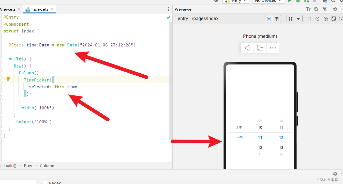Toggle the inspector eye icon in Previewer

(x=269, y=19)
